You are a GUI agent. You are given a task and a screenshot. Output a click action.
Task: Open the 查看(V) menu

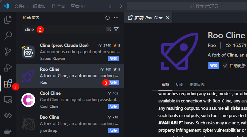tap(78, 6)
